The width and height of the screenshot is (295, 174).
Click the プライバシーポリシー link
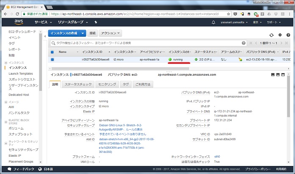pos(258,169)
